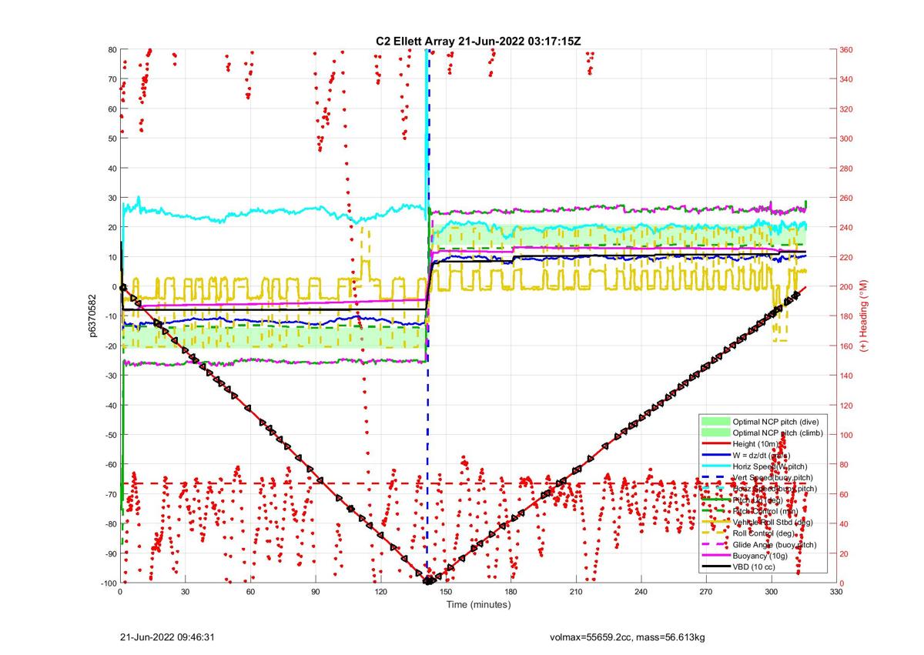Select 'Optimal NCP pitch (climb)' legend entry
The height and width of the screenshot is (655, 924).
pyautogui.click(x=777, y=433)
